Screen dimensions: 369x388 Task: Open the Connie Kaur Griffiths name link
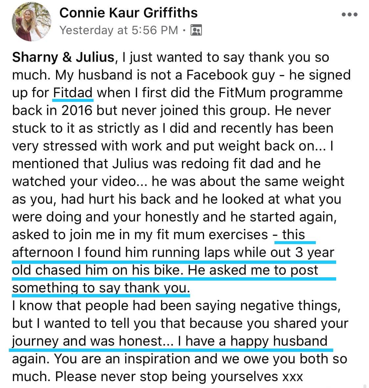128,12
